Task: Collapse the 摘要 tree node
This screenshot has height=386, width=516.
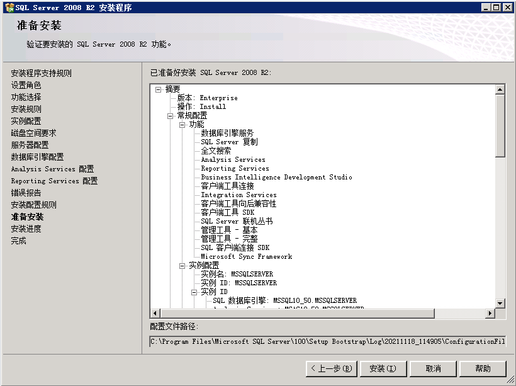Action: click(159, 89)
